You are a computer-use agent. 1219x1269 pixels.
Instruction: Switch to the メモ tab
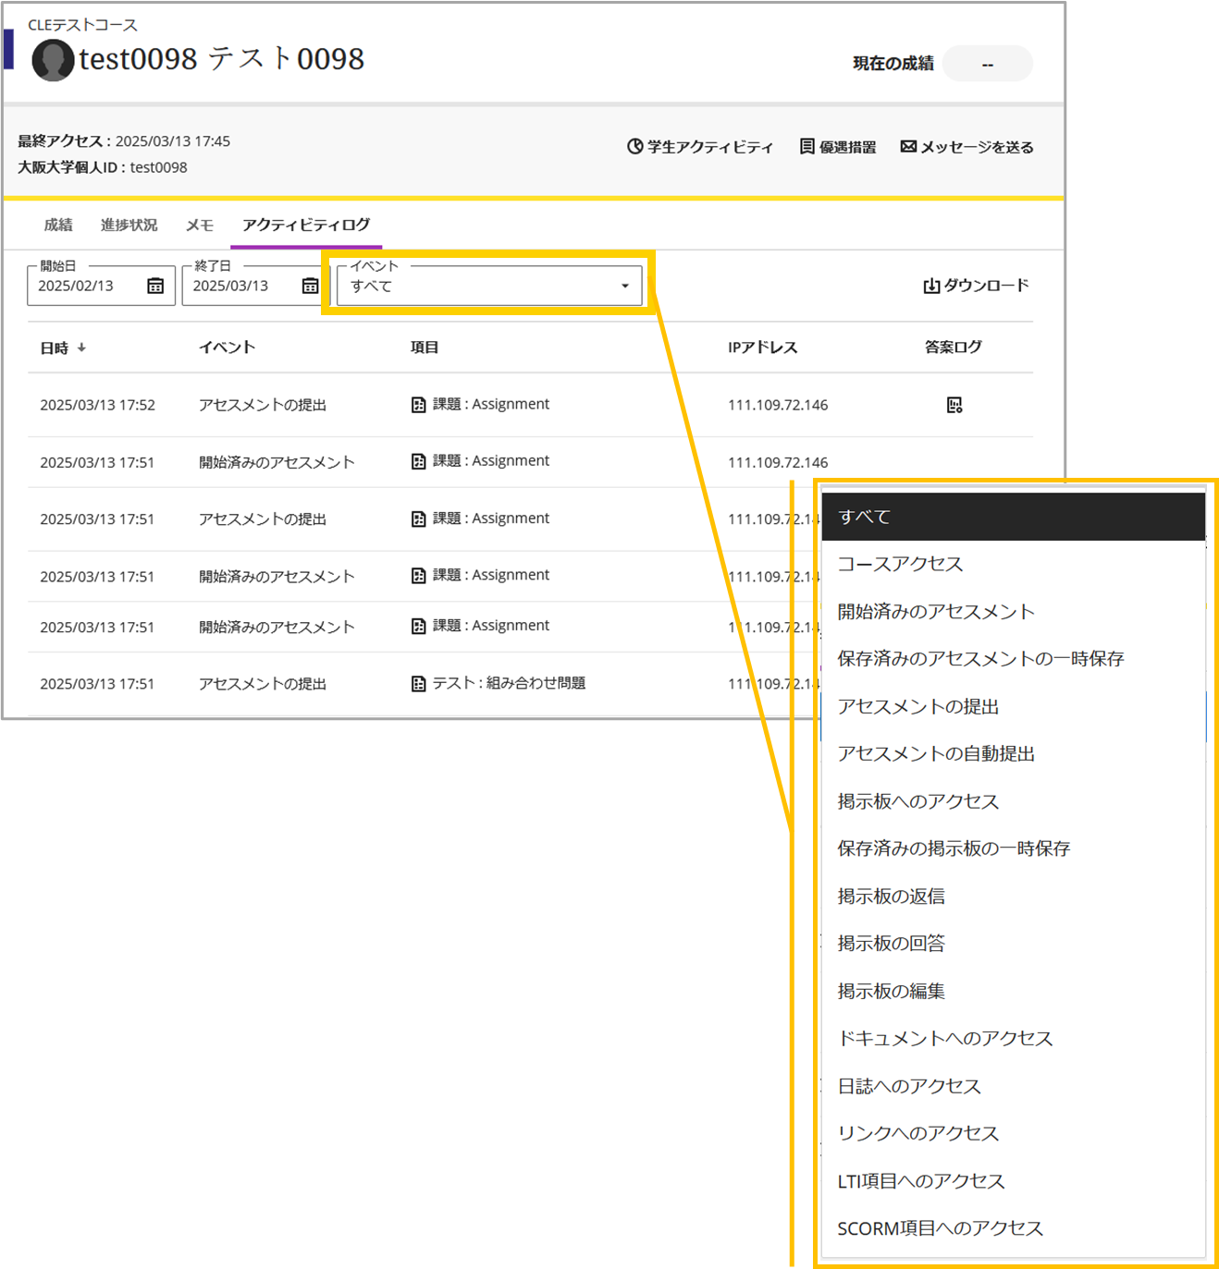(200, 225)
